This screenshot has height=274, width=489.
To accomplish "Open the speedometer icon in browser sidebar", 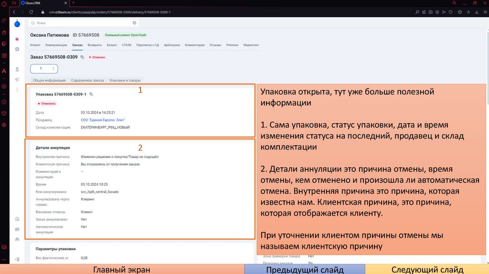I will 4,21.
